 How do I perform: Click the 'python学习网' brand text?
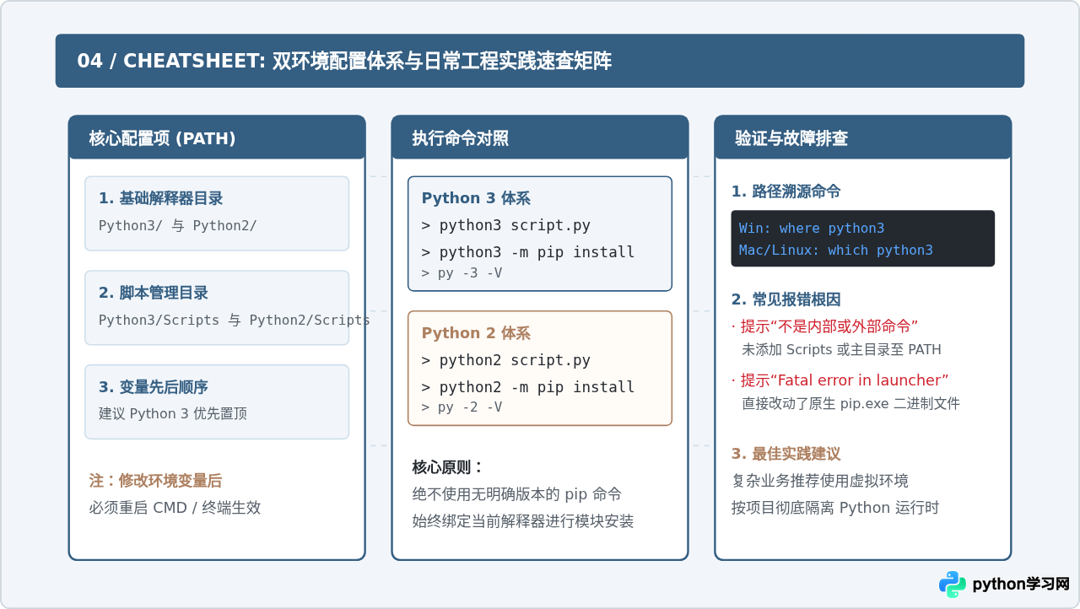click(1021, 584)
